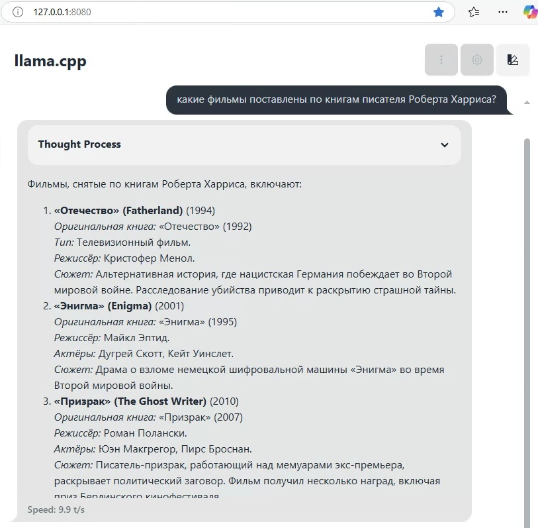
Task: Click the Роман Полански director line
Action: (120, 433)
